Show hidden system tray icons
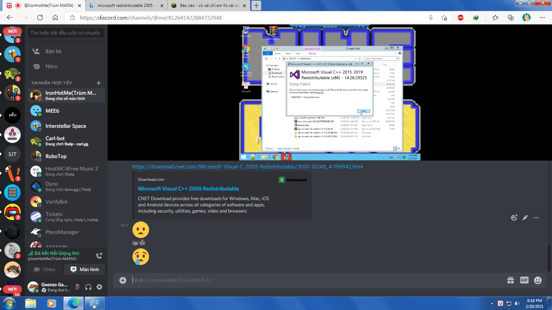 coord(492,303)
